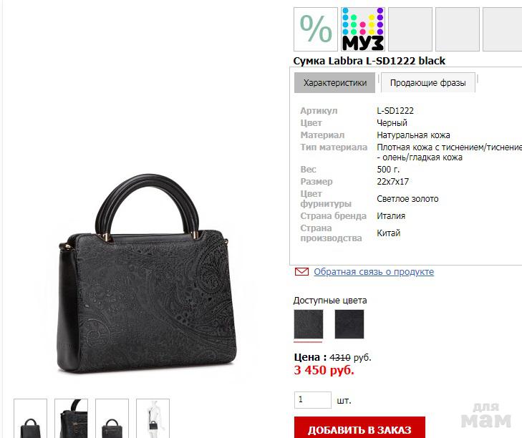Open the first front-view bag thumbnail
This screenshot has width=522, height=438.
click(x=30, y=419)
